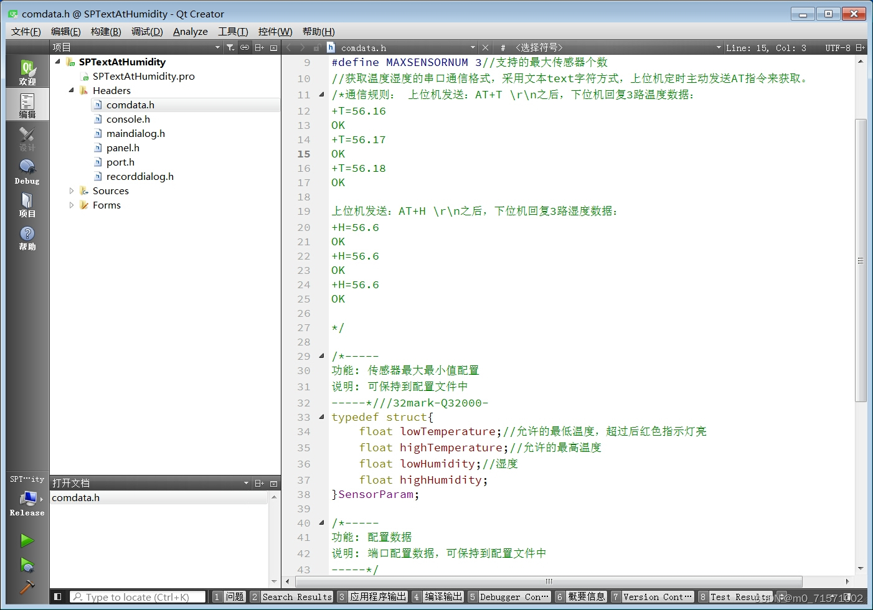Switch to Edit (编辑) mode

coord(27,105)
